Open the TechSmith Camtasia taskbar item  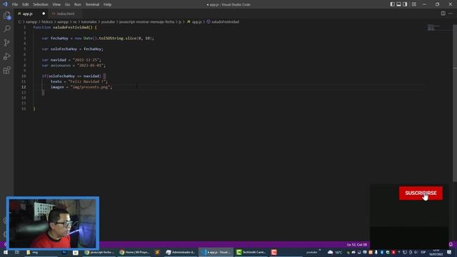(x=251, y=252)
